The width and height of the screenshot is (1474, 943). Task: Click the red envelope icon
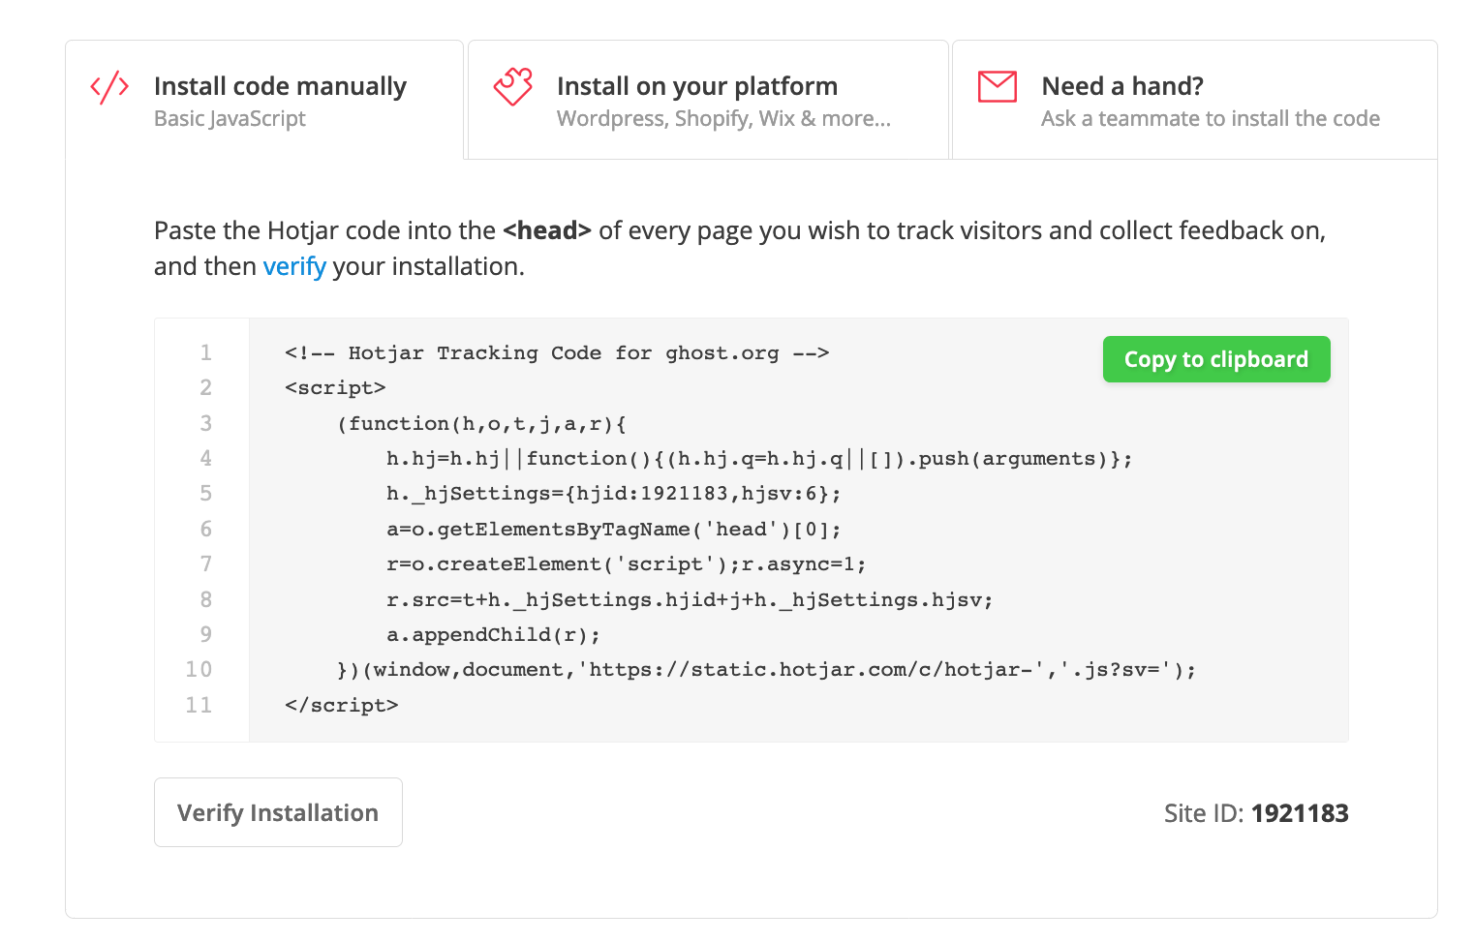point(997,87)
